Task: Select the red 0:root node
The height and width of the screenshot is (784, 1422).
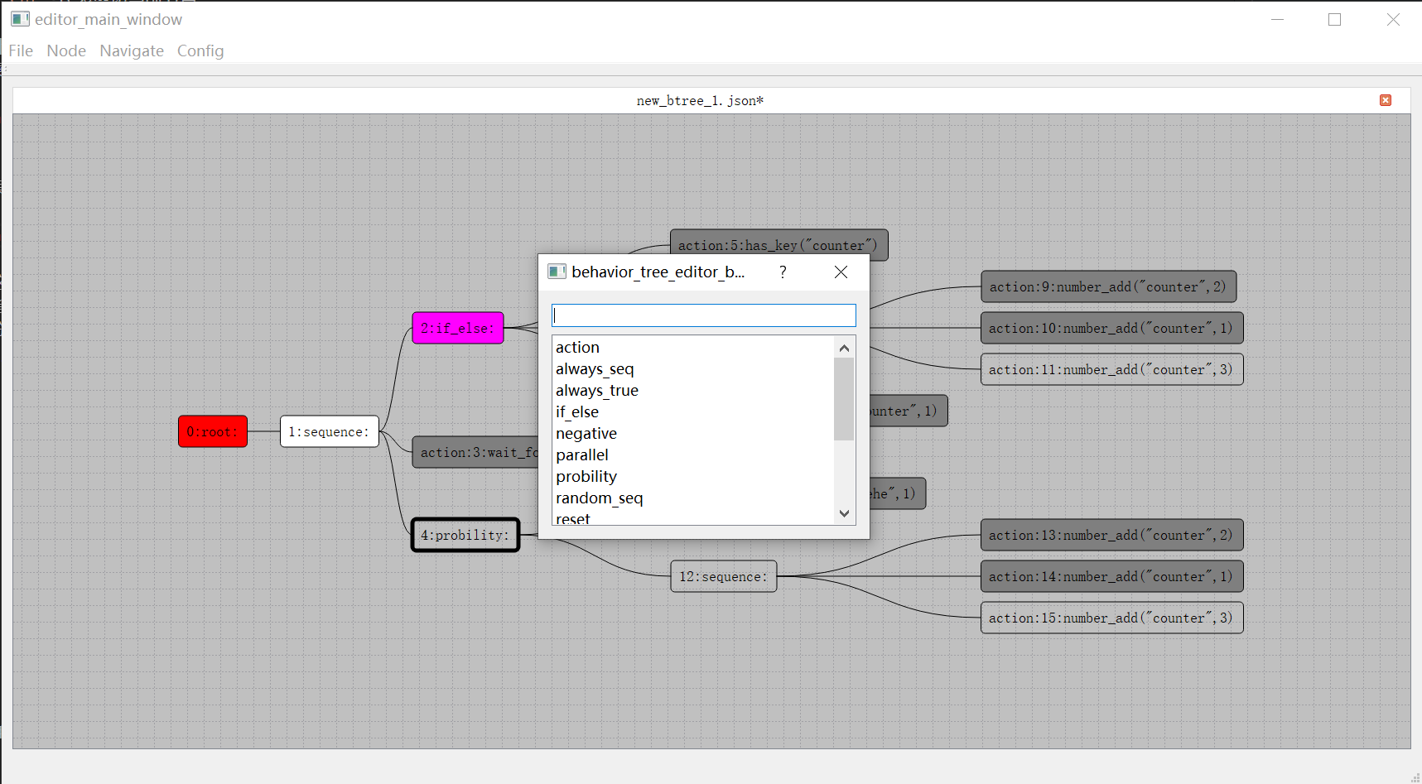Action: point(213,431)
